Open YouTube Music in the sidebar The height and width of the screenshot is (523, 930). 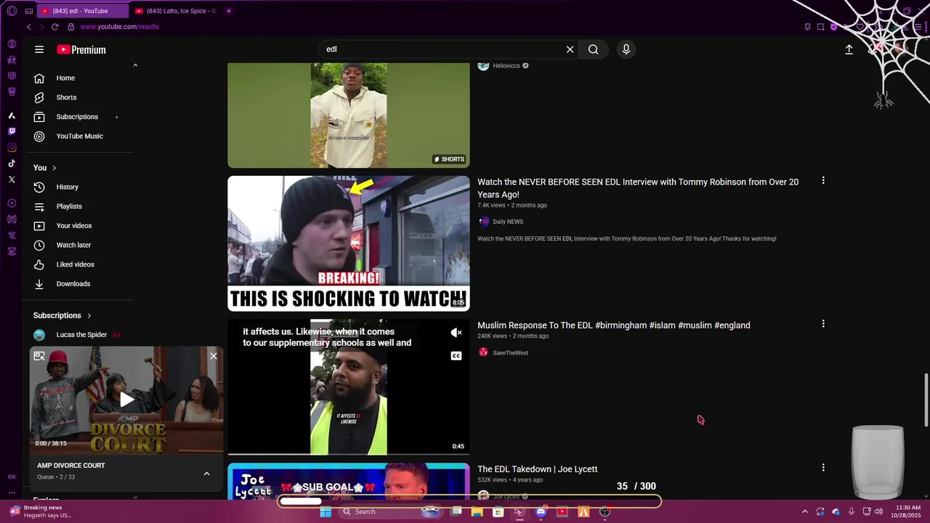pos(80,136)
